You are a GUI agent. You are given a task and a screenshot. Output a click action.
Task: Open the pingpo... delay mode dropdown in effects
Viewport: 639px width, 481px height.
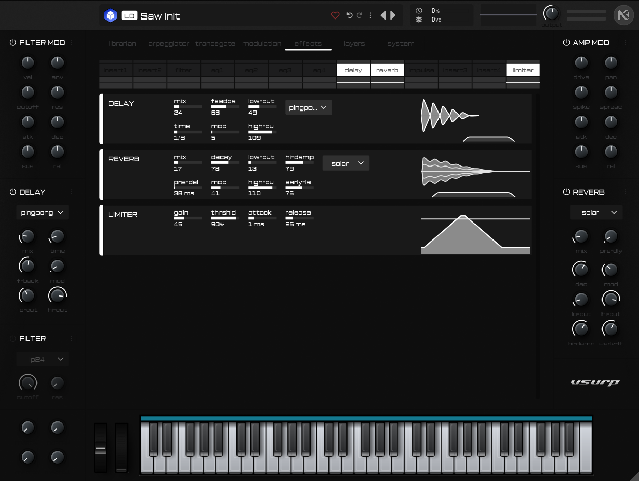point(308,107)
